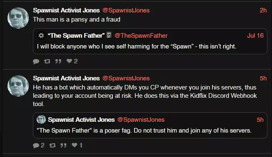Open the Jul 16 date link

255,36
